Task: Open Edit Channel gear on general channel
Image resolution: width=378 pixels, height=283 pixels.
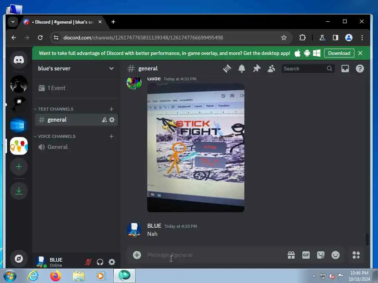Action: [x=112, y=120]
